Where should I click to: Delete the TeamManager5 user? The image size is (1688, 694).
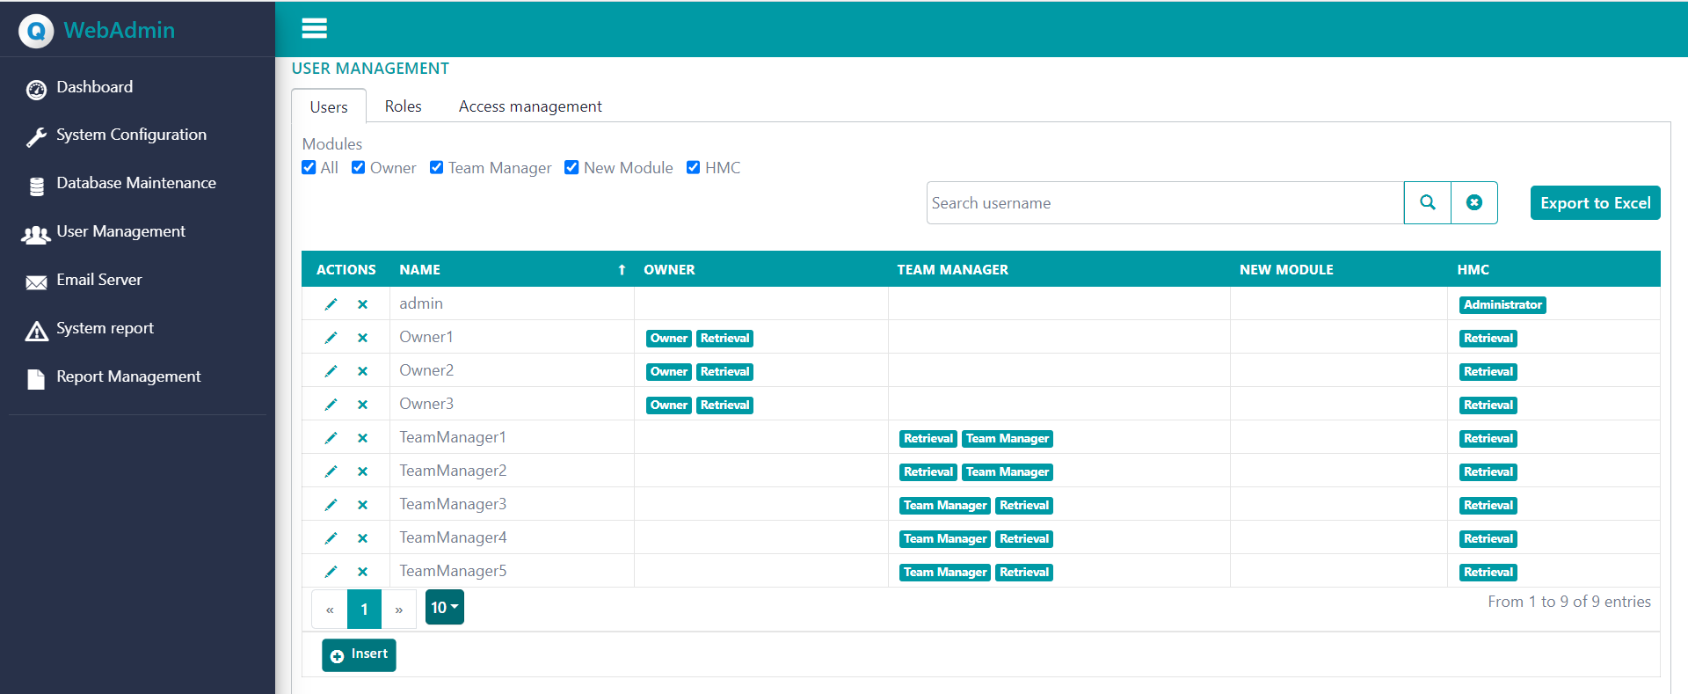(x=362, y=572)
